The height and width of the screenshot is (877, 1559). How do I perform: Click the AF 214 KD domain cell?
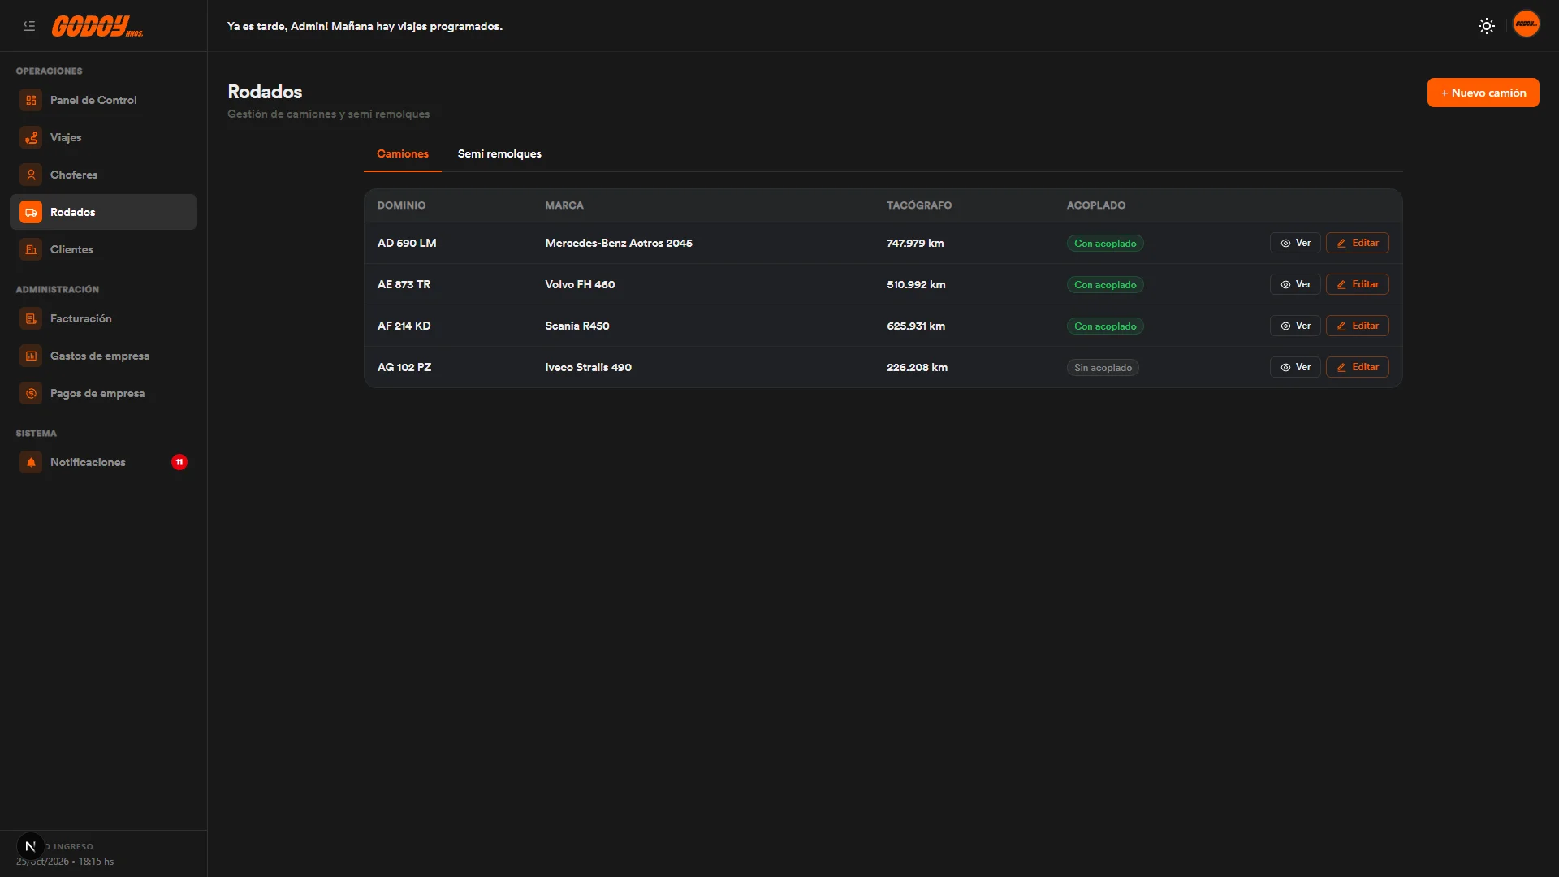pyautogui.click(x=404, y=326)
